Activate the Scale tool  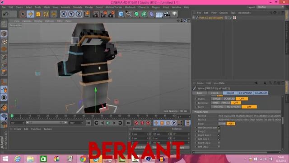[38, 14]
